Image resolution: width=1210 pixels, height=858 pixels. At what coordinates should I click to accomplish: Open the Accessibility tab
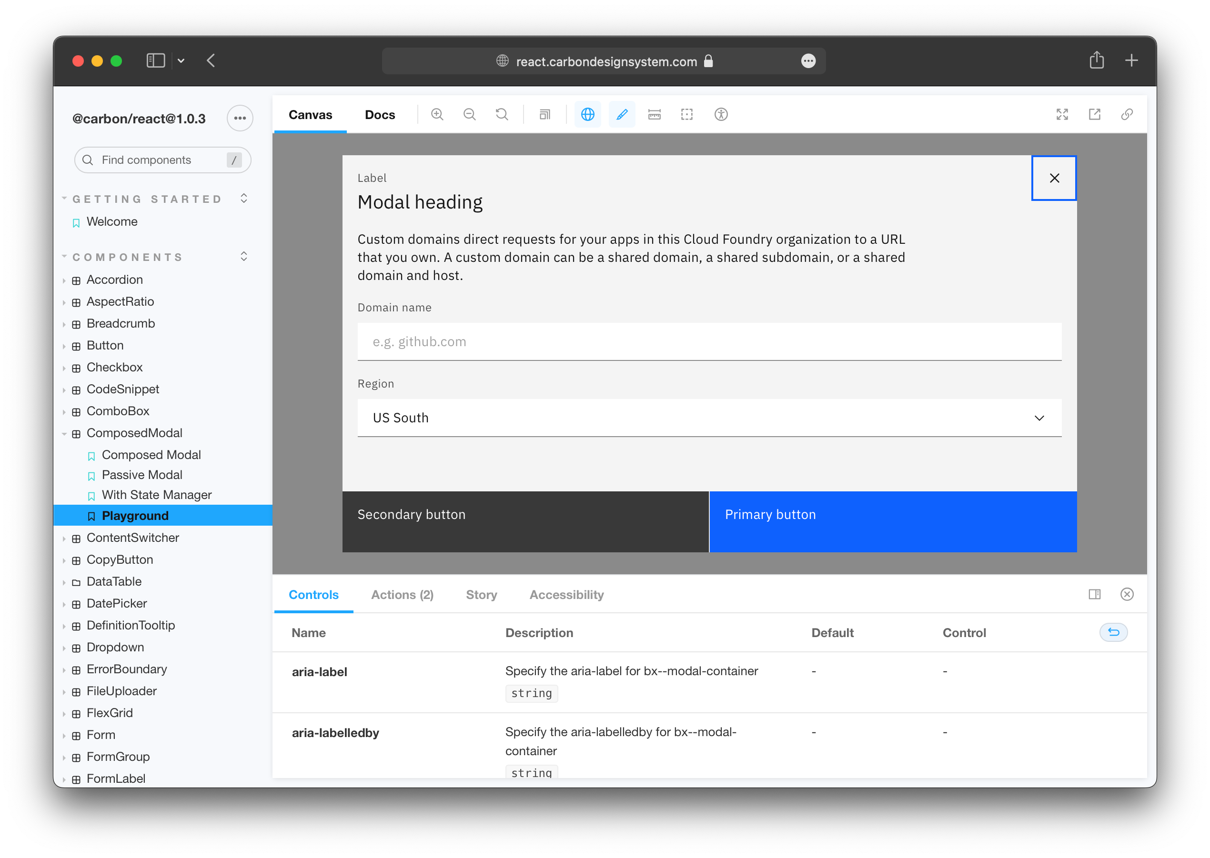tap(566, 594)
